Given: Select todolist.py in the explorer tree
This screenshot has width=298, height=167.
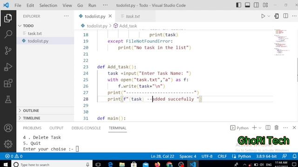Looking at the screenshot, I should [46, 41].
